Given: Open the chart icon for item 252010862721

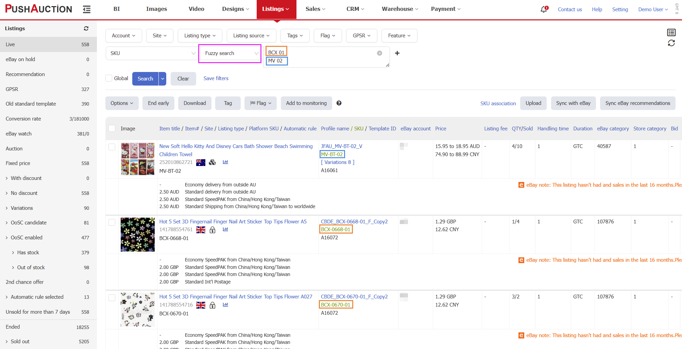Looking at the screenshot, I should (x=225, y=162).
